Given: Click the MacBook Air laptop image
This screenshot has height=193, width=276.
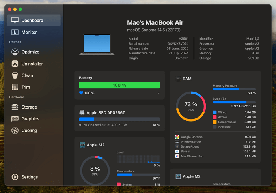Looking at the screenshot, I should (x=99, y=44).
